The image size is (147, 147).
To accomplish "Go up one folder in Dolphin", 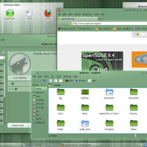I will [44, 80].
